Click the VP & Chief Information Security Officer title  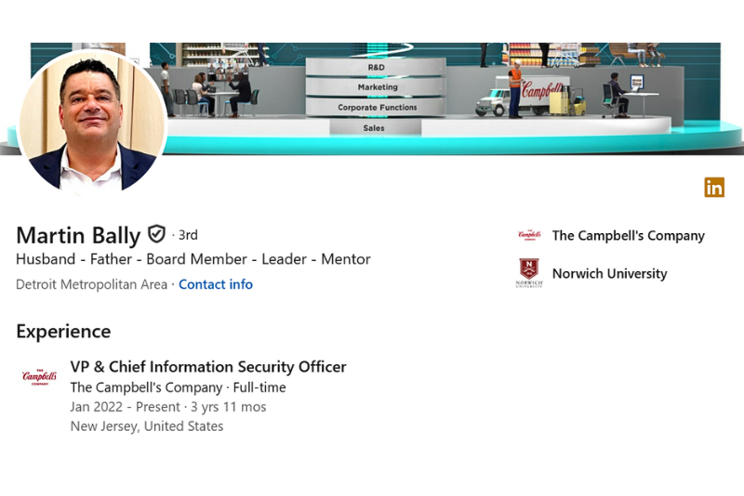(x=208, y=367)
